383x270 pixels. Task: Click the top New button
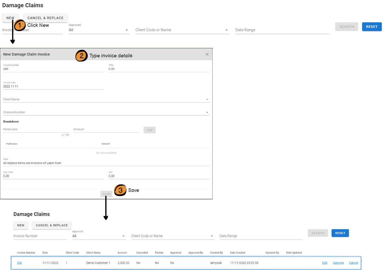[10, 18]
